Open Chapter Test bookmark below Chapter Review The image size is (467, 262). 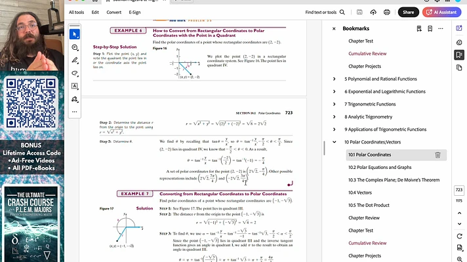361,231
